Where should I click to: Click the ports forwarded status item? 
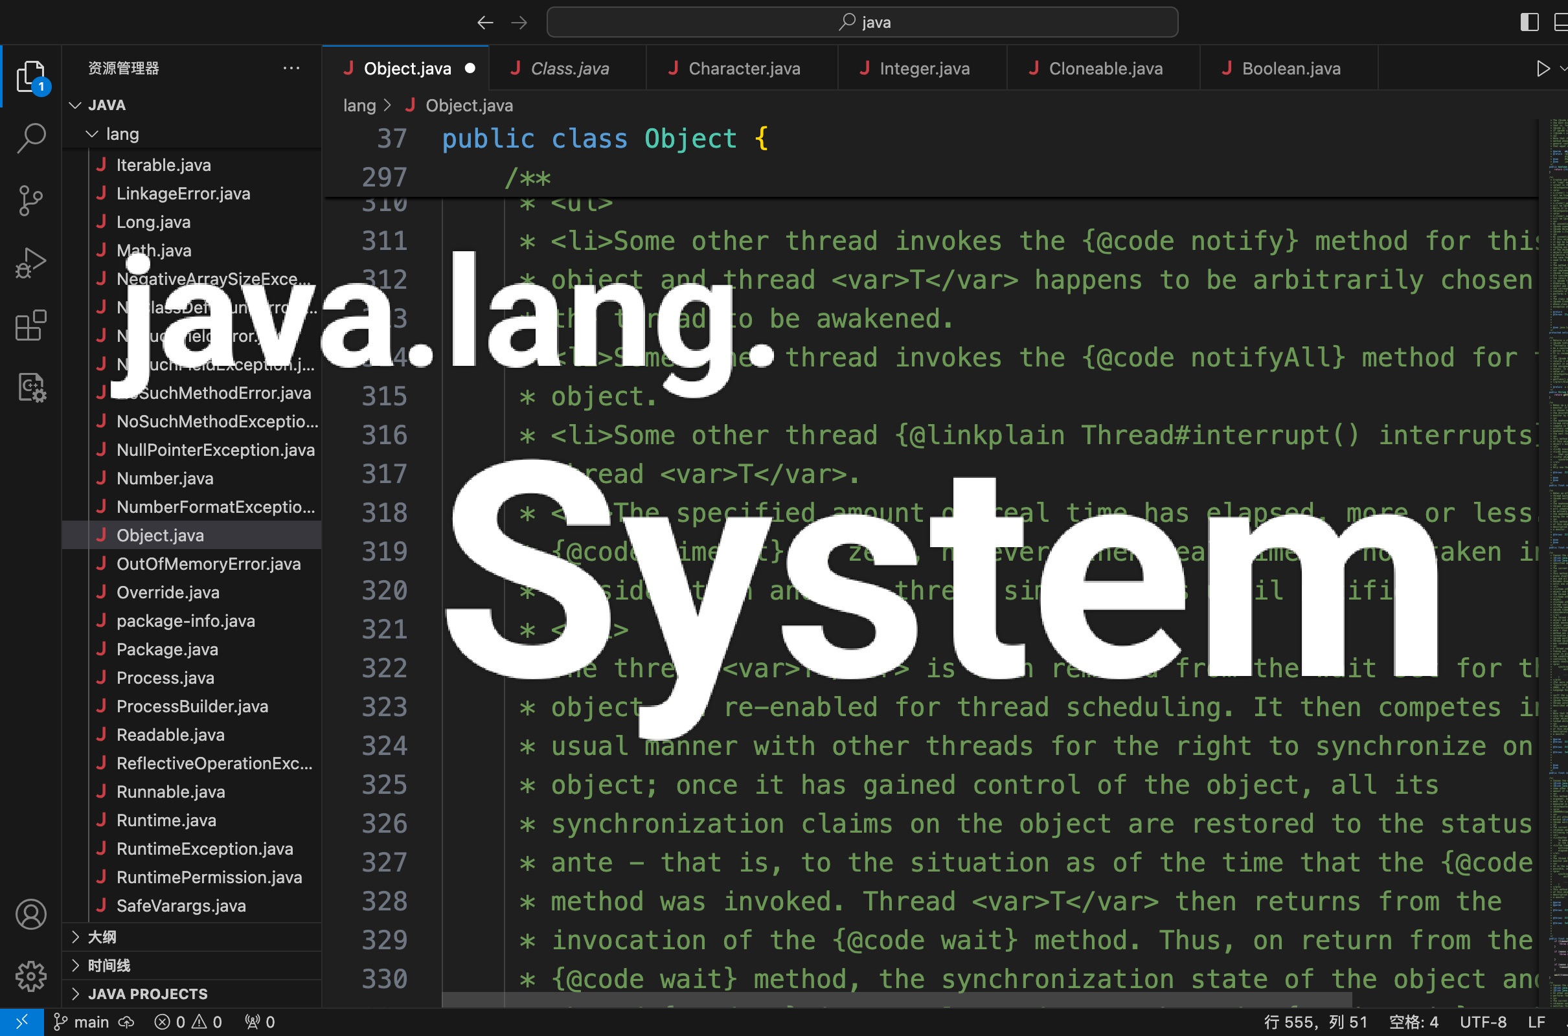pyautogui.click(x=260, y=1022)
